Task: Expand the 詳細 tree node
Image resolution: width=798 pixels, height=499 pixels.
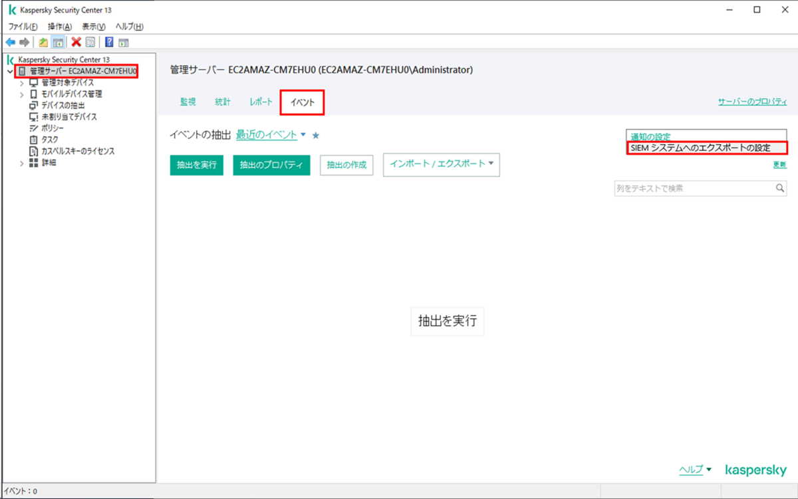Action: 21,163
